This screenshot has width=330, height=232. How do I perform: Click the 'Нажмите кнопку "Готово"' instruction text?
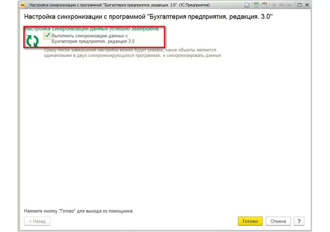click(x=79, y=211)
